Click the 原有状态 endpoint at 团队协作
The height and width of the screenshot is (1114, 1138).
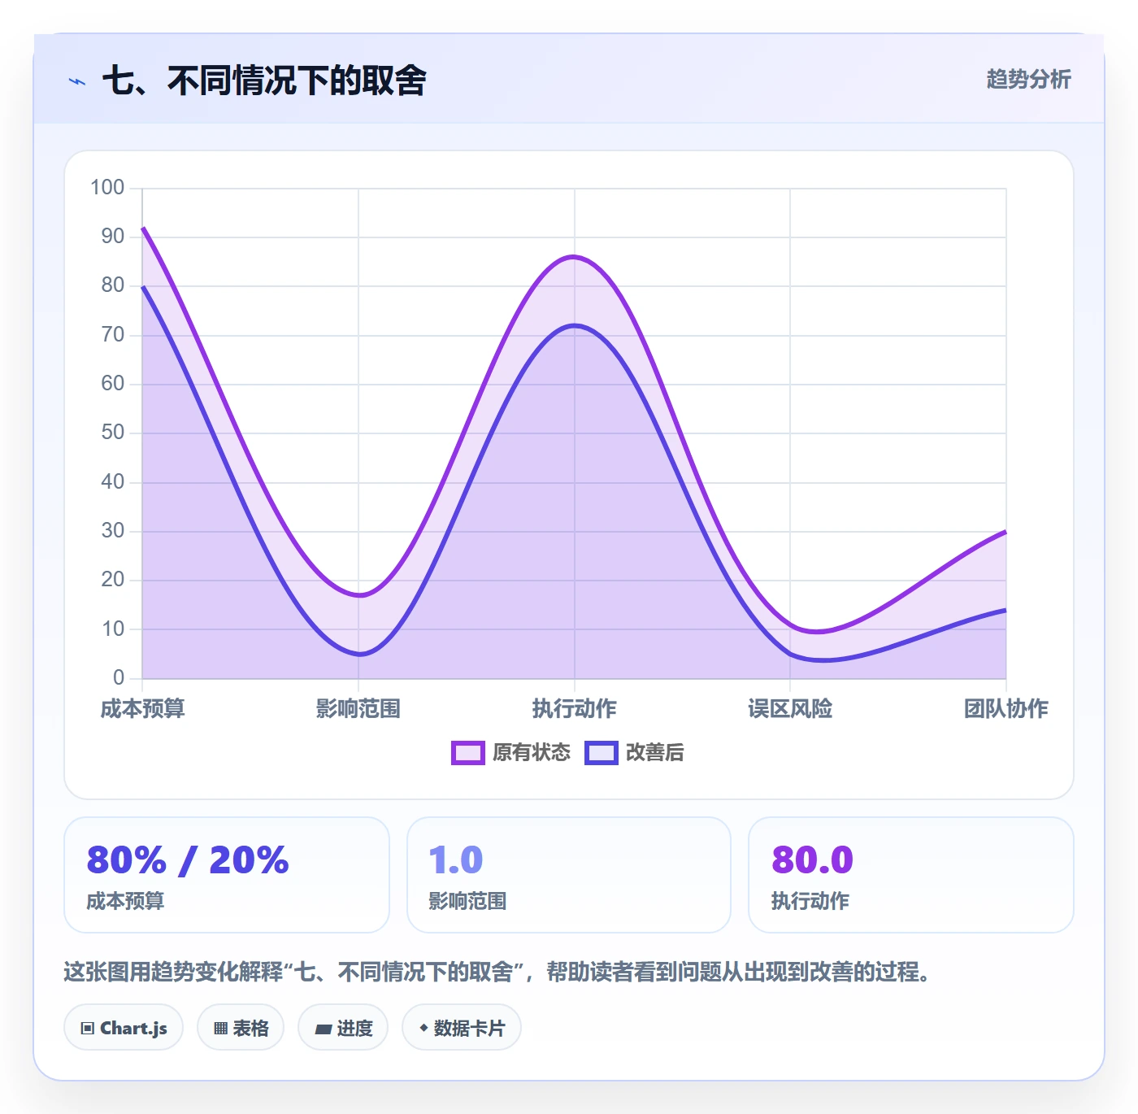pyautogui.click(x=1006, y=532)
